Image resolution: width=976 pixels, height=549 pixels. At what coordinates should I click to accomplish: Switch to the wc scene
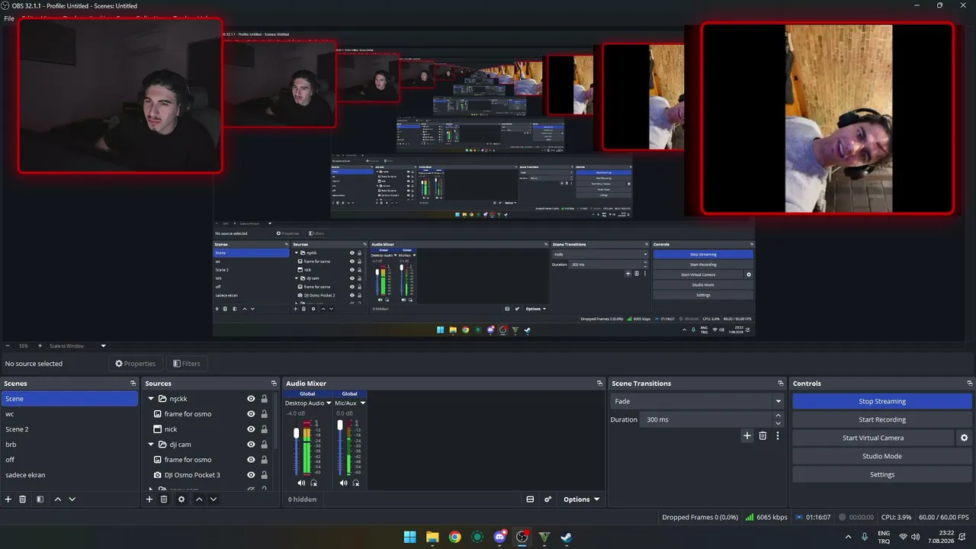[x=69, y=414]
